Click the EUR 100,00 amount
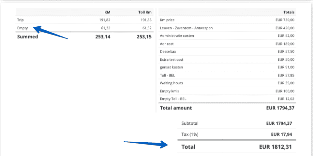The width and height of the screenshot is (313, 156). pyautogui.click(x=285, y=91)
